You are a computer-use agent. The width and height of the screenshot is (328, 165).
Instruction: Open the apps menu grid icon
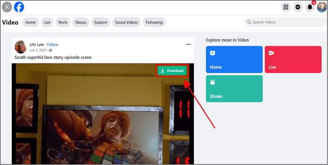pos(286,7)
